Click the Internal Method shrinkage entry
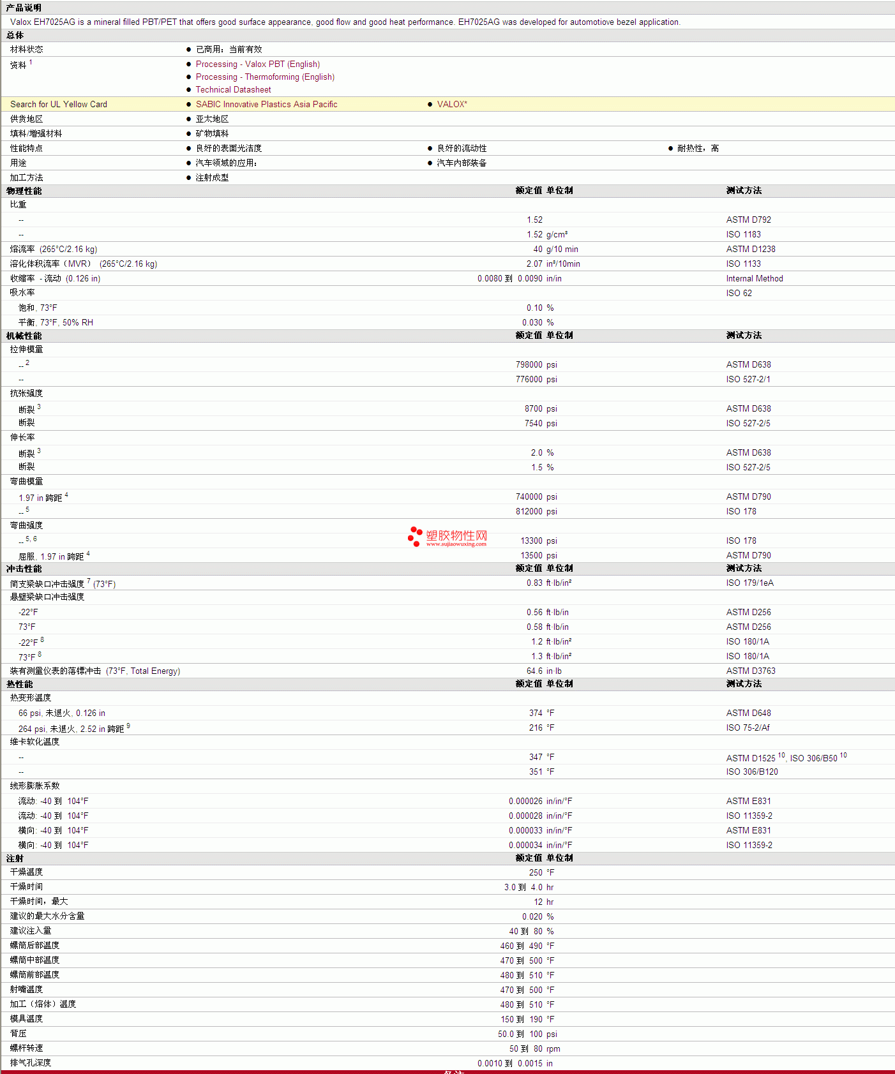Image resolution: width=895 pixels, height=1074 pixels. pos(754,278)
